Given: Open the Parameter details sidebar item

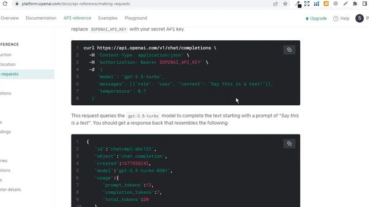Looking at the screenshot, I should (10, 189).
